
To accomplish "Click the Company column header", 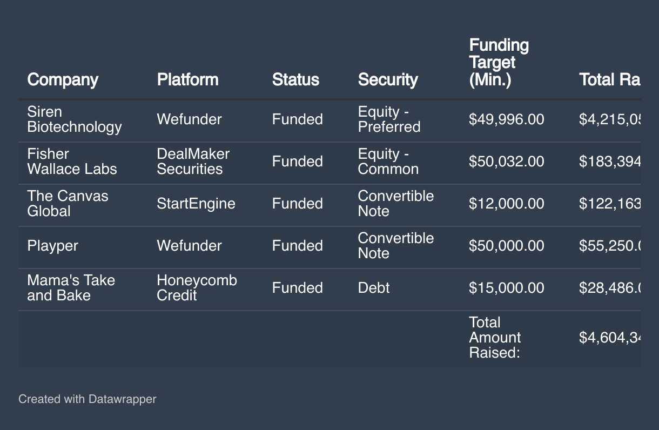I will click(63, 80).
